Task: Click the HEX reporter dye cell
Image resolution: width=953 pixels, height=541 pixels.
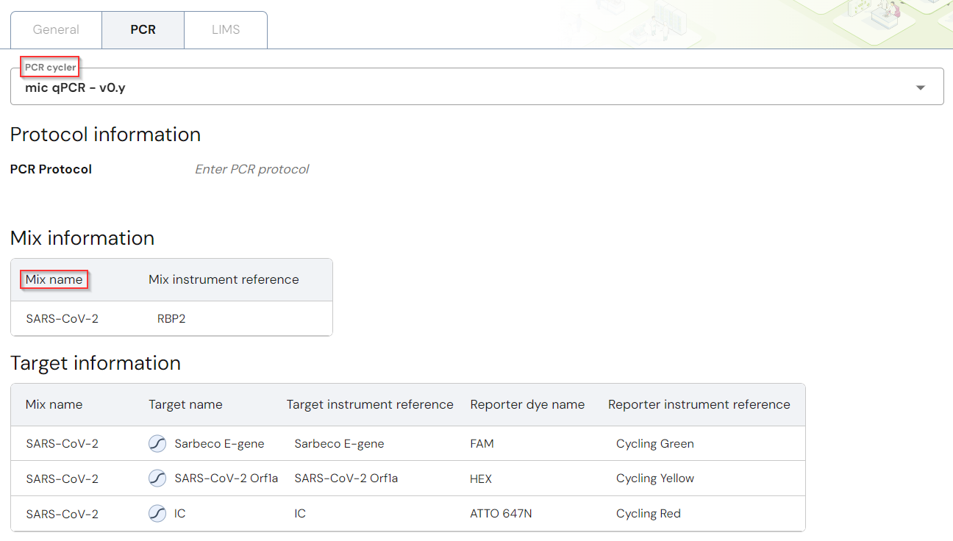Action: pos(481,479)
